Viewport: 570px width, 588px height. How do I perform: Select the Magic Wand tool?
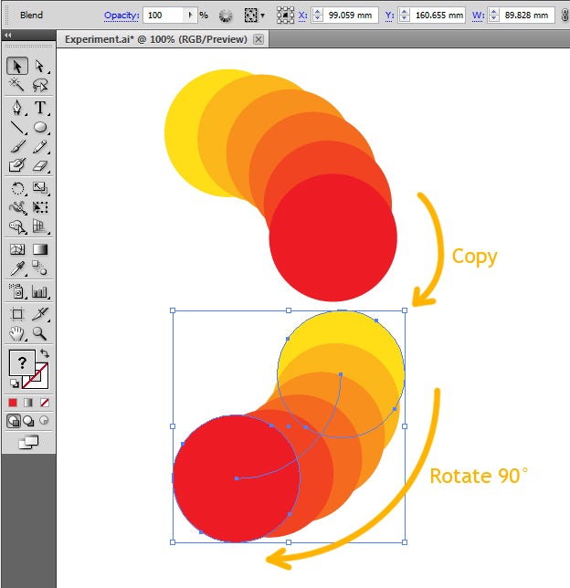coord(16,86)
